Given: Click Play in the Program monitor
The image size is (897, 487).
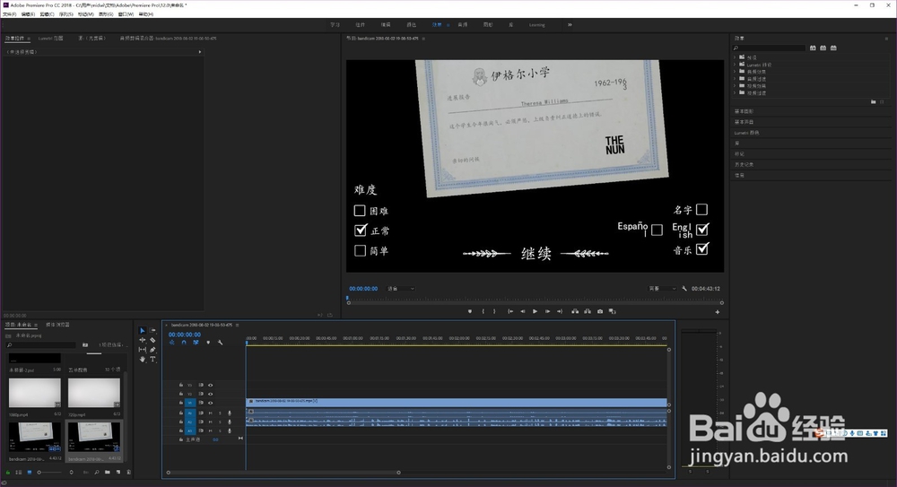Looking at the screenshot, I should point(535,311).
